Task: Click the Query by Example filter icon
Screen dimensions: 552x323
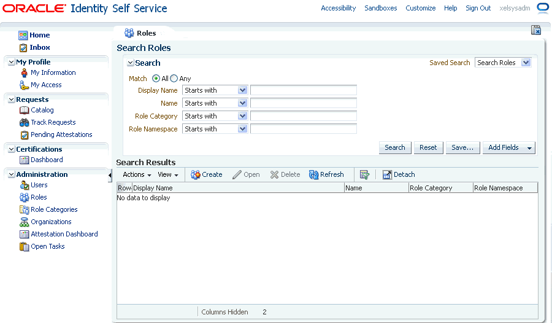Action: click(x=364, y=174)
